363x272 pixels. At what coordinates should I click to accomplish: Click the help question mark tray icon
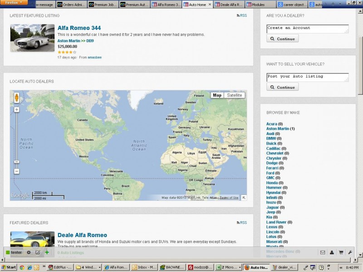[321, 267]
